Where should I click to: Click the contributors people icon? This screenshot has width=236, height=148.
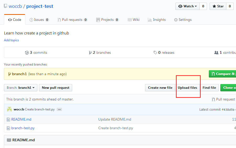(216, 52)
